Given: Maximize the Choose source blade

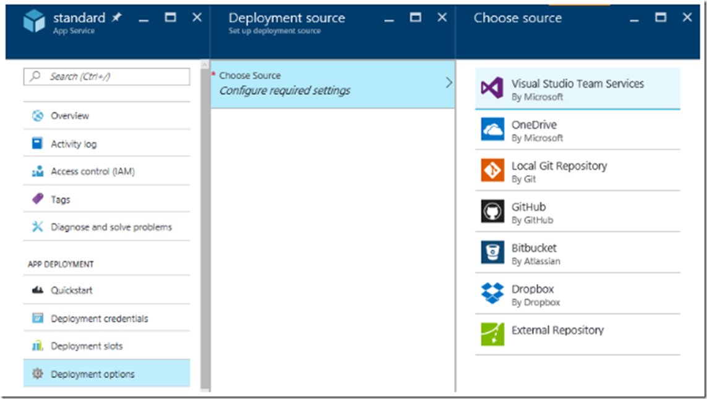Looking at the screenshot, I should [661, 17].
